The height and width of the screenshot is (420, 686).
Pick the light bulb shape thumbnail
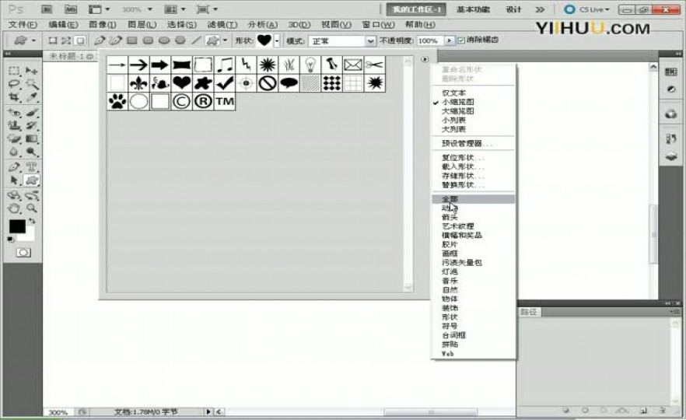pos(310,65)
